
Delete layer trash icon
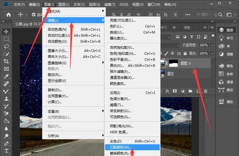pyautogui.click(x=206, y=91)
